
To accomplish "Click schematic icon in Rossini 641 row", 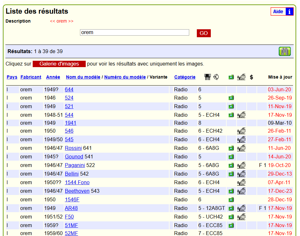I will click(x=241, y=148).
